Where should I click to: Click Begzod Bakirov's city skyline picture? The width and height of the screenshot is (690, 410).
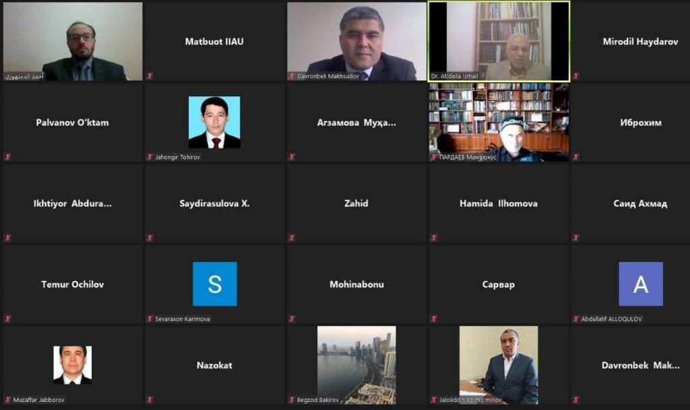tap(356, 365)
